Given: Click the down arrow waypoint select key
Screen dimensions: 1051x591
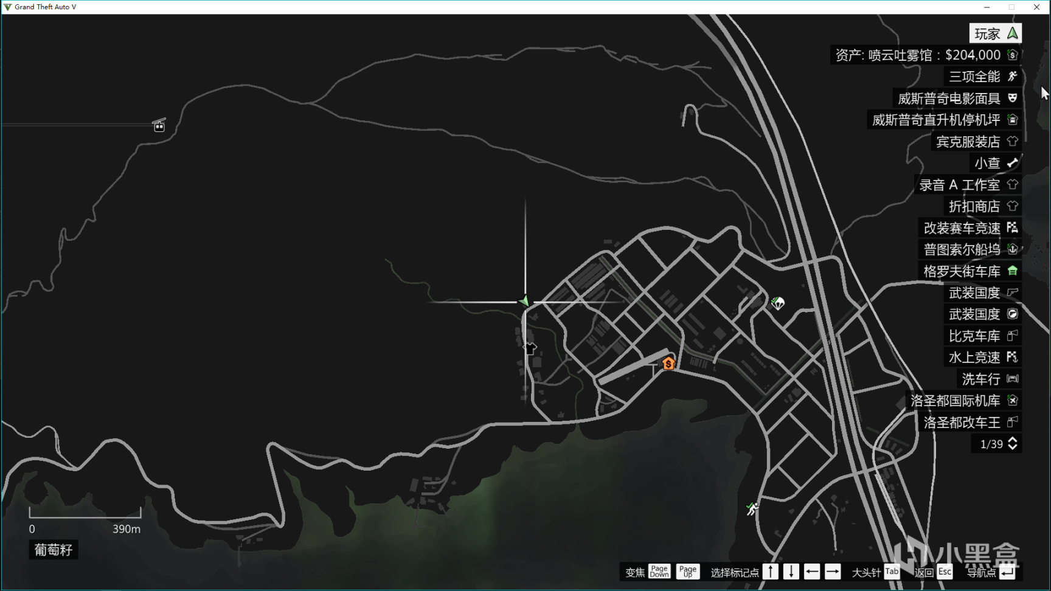Looking at the screenshot, I should coord(791,572).
